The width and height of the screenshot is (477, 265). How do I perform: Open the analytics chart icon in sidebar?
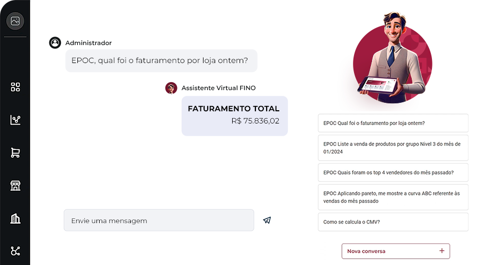[15, 120]
